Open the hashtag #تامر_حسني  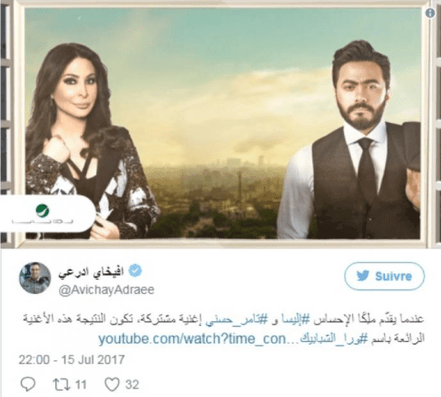236,320
